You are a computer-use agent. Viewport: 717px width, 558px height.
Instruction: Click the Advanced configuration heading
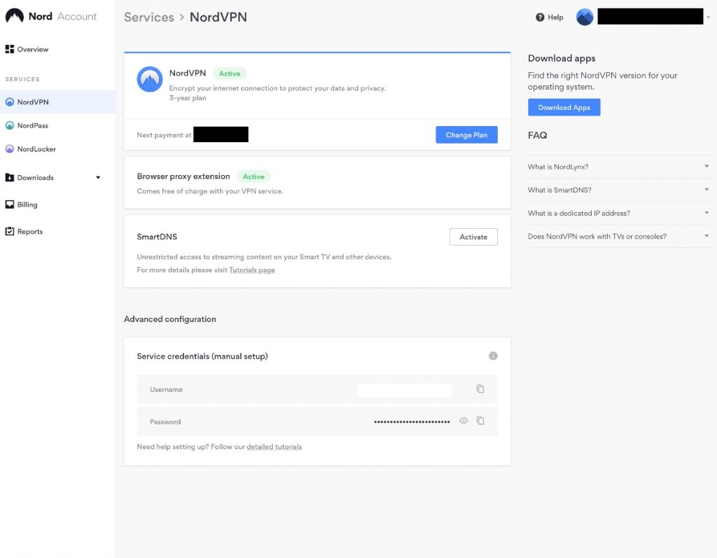170,319
